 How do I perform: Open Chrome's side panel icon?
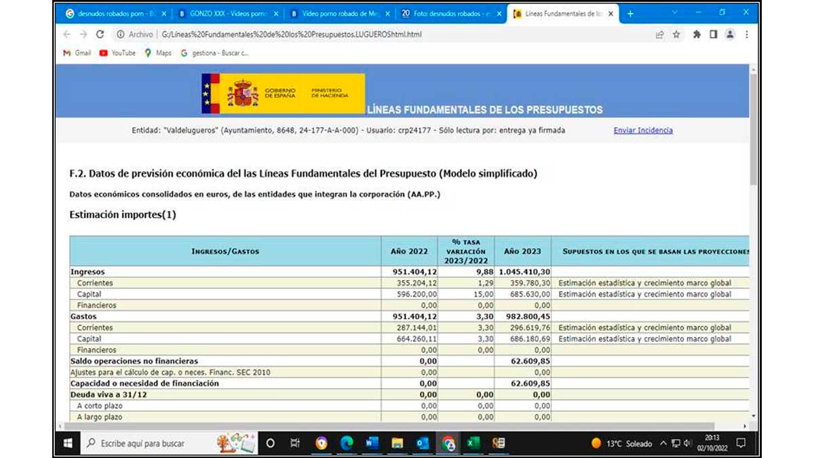tap(713, 34)
